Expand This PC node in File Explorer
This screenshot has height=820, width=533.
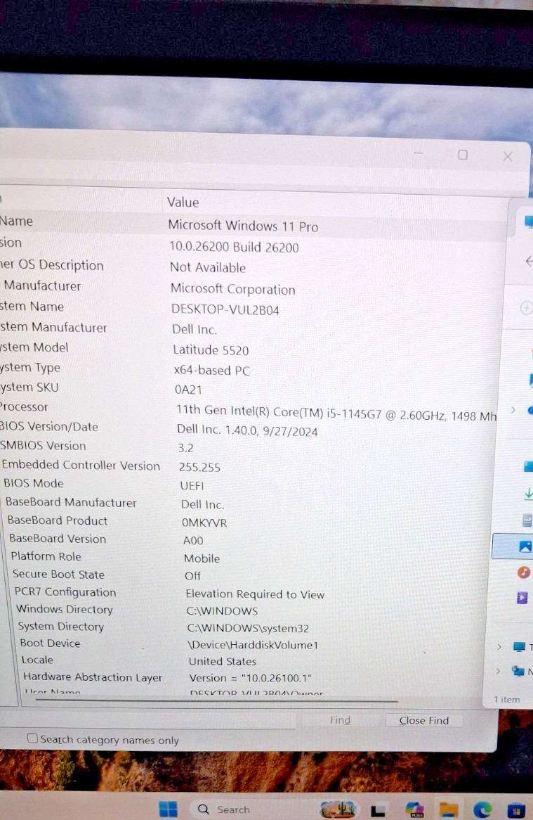pos(499,647)
